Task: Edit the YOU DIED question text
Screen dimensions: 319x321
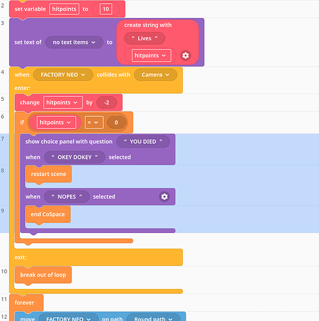Action: 143,141
